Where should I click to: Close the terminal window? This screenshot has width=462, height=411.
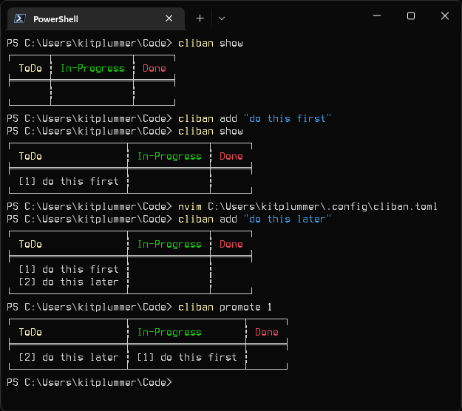445,16
